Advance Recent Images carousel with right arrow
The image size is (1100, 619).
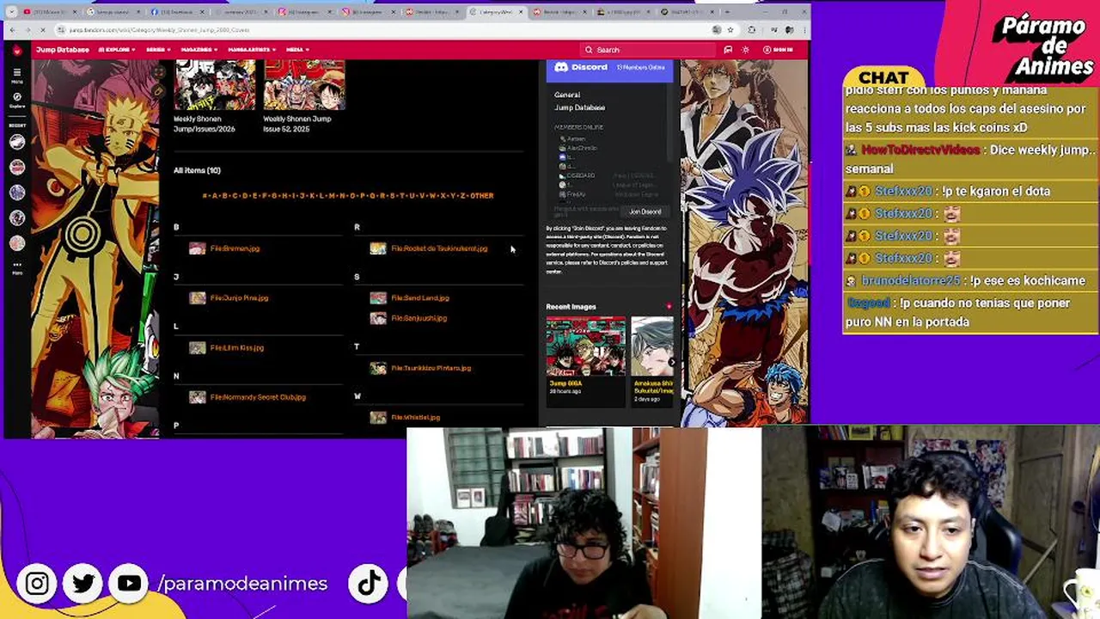(671, 362)
